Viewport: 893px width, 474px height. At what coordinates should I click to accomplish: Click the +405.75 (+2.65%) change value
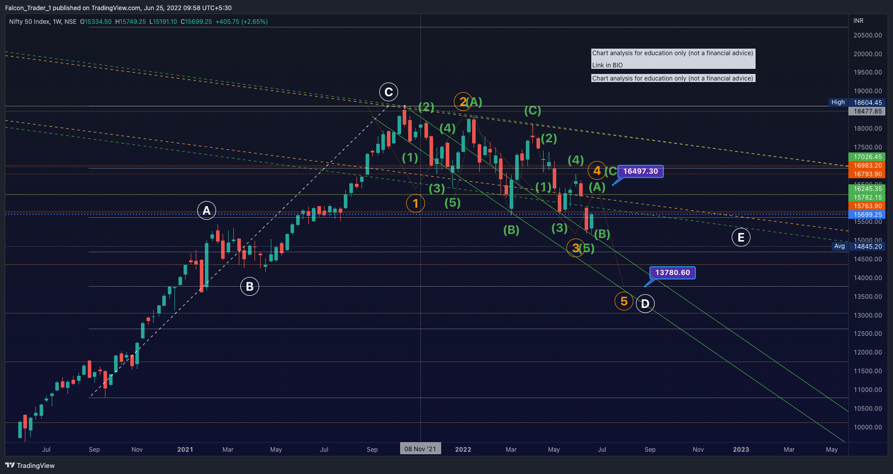[x=241, y=22]
